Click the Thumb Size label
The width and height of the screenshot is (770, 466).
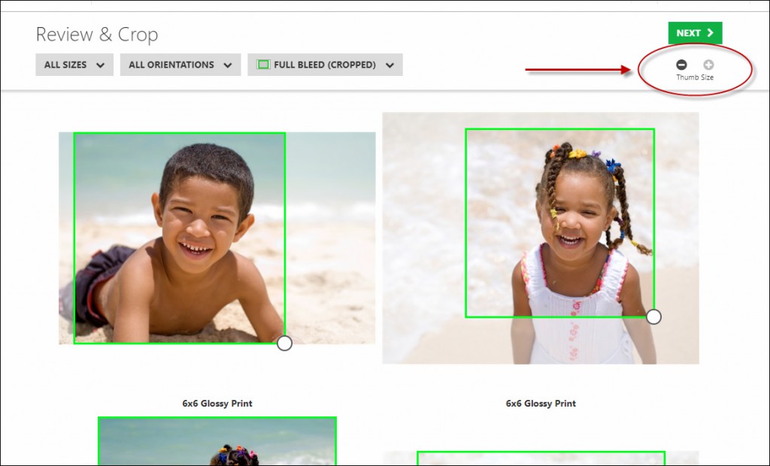[x=695, y=77]
